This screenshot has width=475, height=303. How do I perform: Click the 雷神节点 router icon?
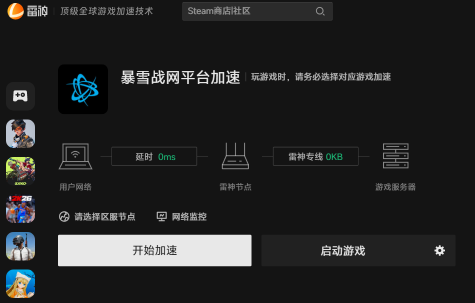pos(235,156)
